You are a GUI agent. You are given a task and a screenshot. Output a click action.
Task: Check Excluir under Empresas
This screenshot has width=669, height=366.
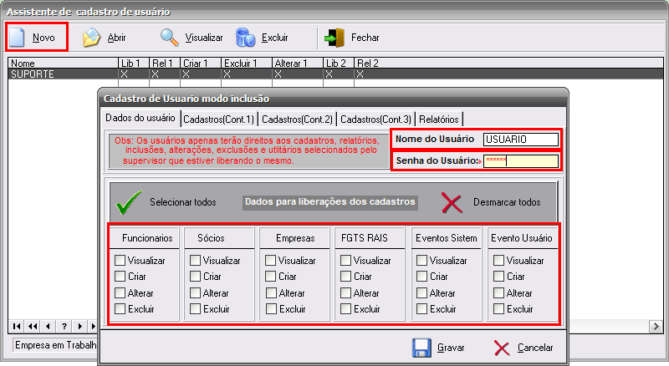(x=271, y=309)
